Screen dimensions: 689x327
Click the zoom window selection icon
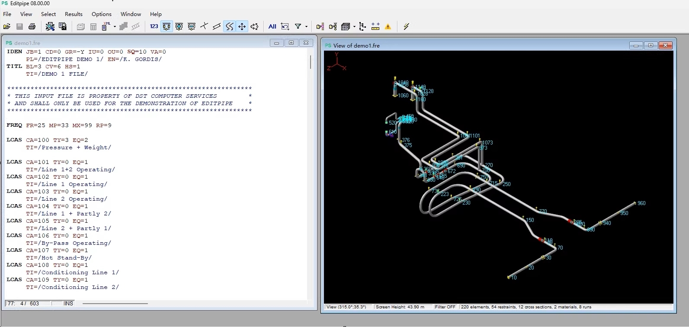[285, 26]
